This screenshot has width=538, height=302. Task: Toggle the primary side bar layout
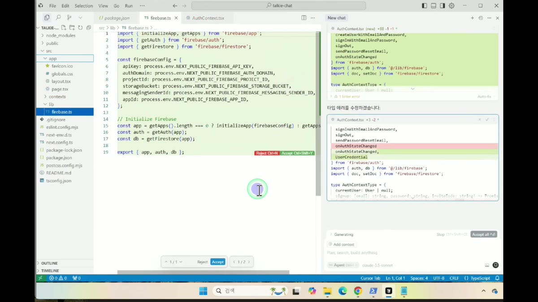(x=425, y=6)
